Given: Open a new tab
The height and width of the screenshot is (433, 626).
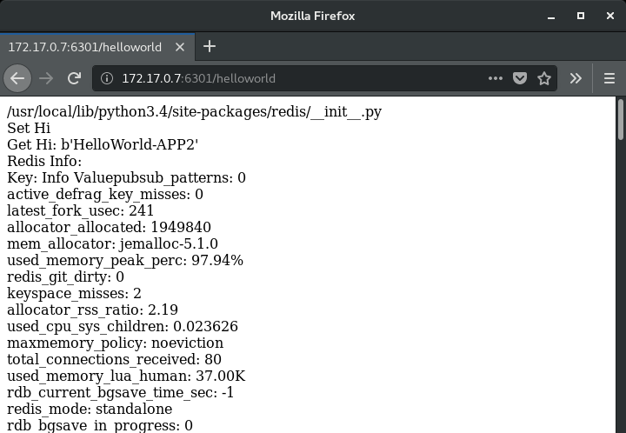Looking at the screenshot, I should click(209, 46).
